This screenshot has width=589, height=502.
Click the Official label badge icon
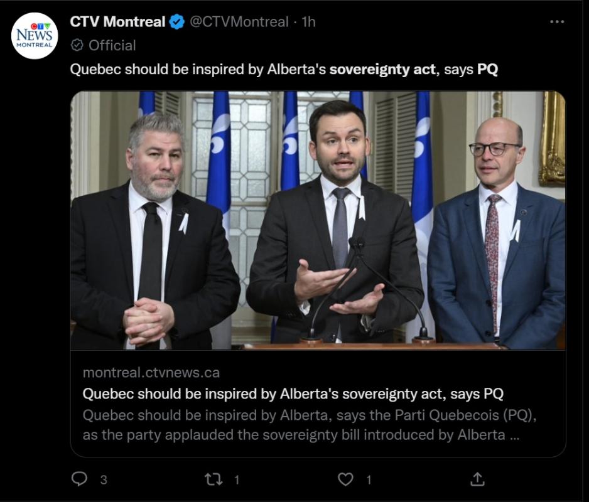tap(77, 45)
